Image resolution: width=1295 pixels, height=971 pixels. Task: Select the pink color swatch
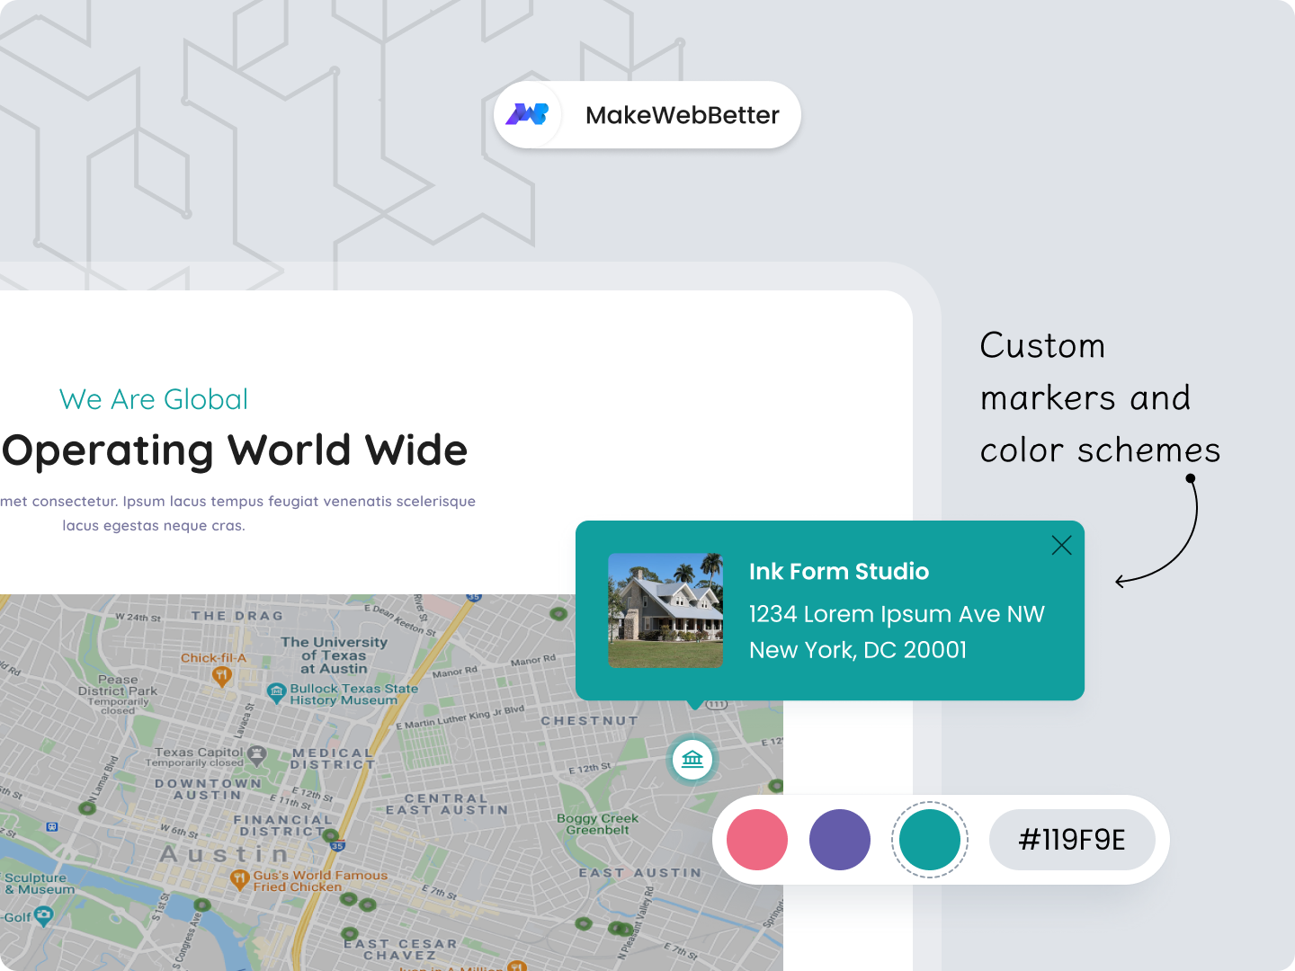click(758, 839)
